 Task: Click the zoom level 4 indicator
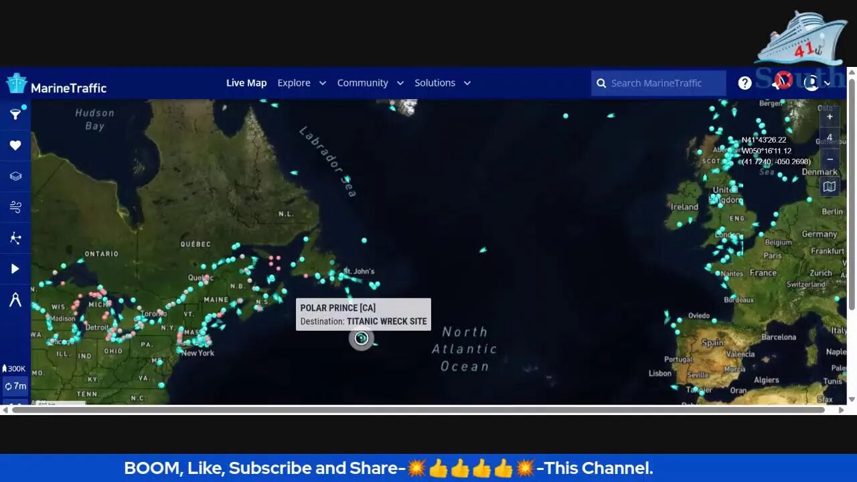tap(830, 138)
